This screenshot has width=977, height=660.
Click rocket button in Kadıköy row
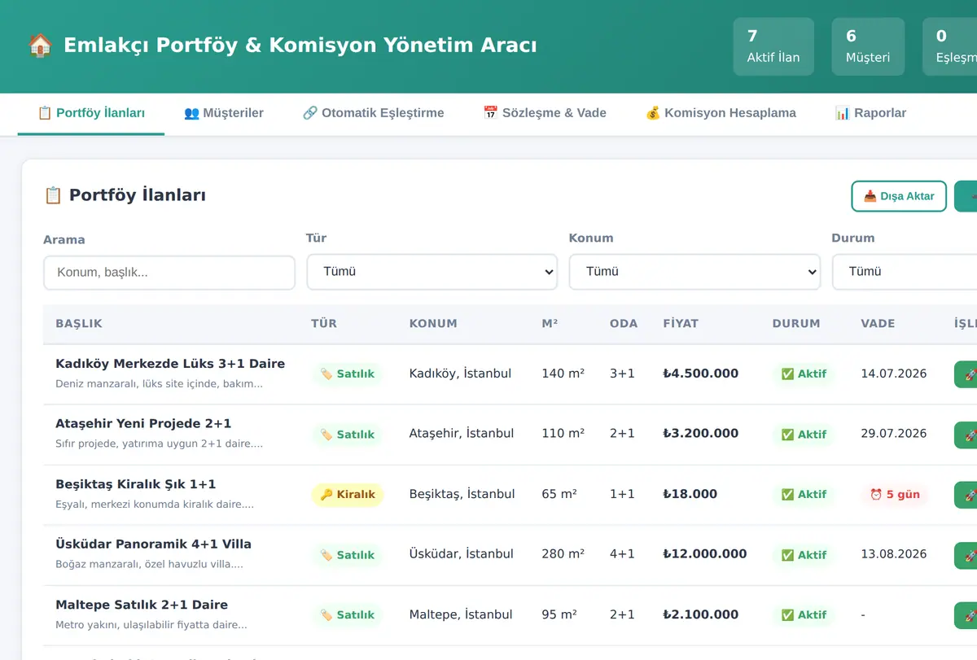pos(966,374)
